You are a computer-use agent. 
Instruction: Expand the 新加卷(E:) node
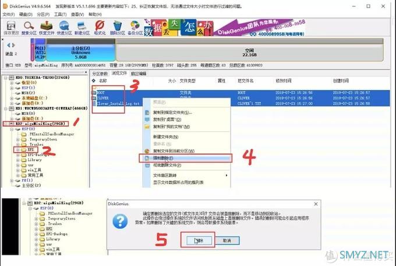pyautogui.click(x=12, y=118)
